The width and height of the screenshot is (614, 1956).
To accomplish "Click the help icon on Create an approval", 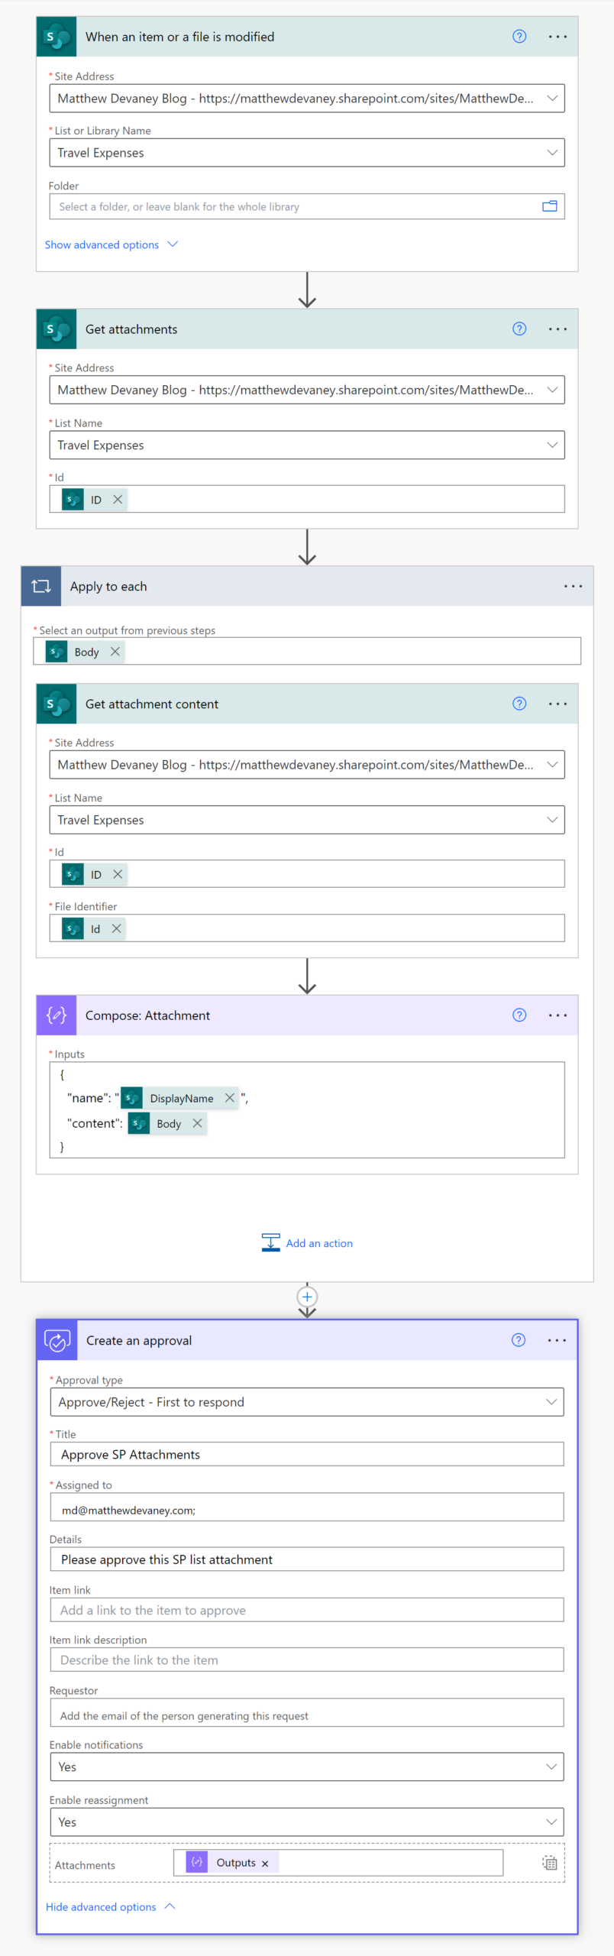I will pos(519,1339).
